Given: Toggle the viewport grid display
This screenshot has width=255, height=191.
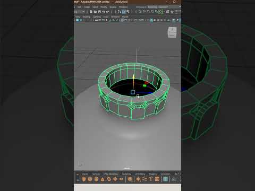Looking at the screenshot, I should tap(122, 20).
